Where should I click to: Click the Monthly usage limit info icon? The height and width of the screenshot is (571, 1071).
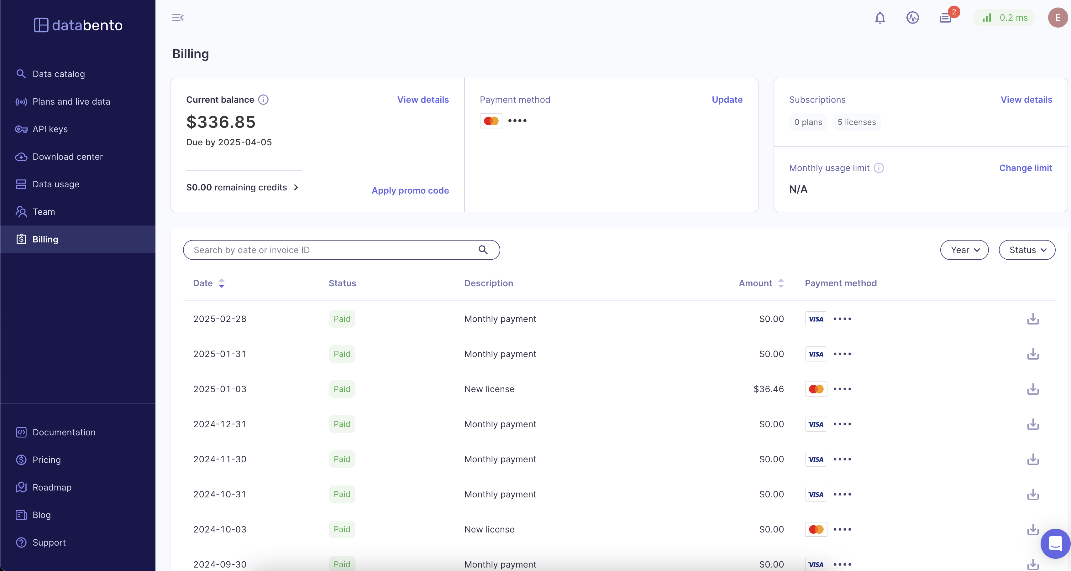click(879, 168)
